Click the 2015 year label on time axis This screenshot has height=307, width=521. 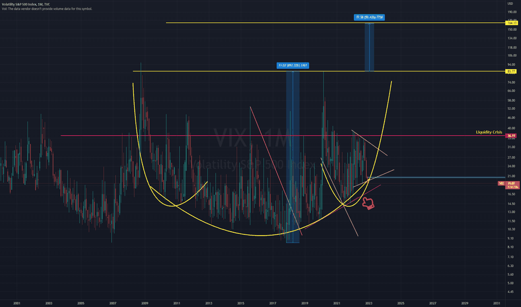(241, 303)
